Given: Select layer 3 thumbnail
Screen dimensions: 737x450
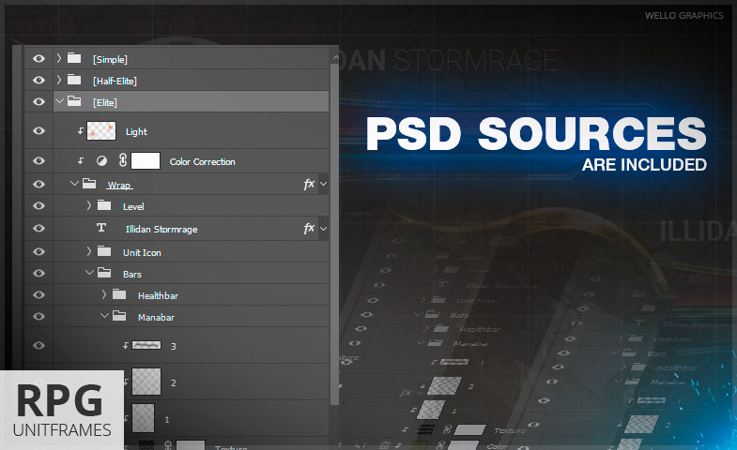Looking at the screenshot, I should tap(146, 345).
